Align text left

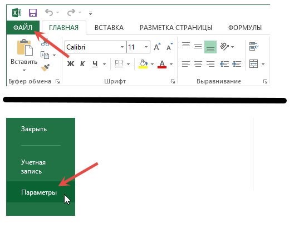tap(186, 64)
